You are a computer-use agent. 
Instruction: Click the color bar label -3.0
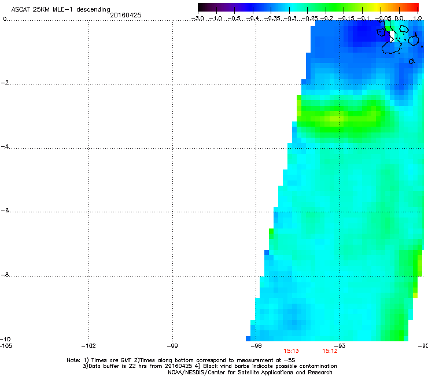coord(197,19)
